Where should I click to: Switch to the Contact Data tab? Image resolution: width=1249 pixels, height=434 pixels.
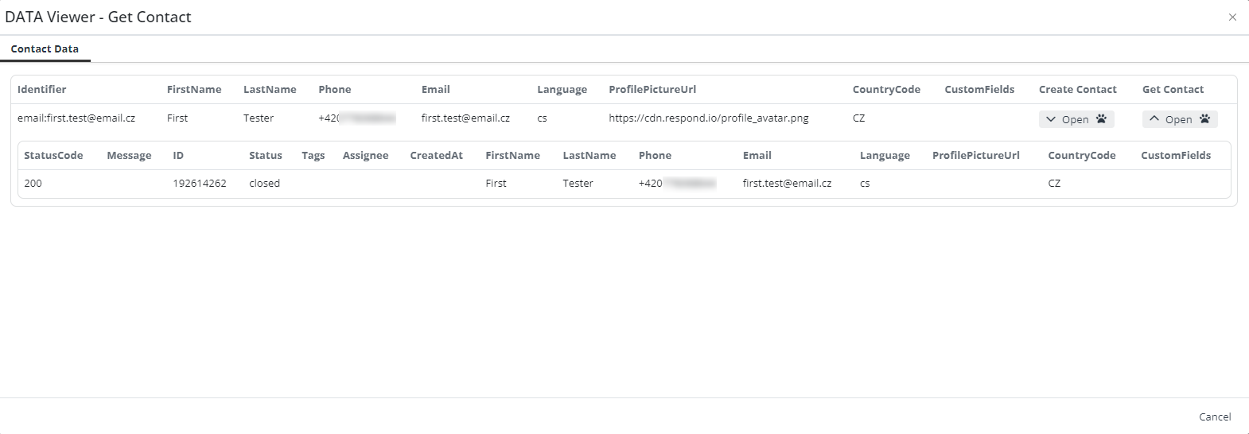(45, 49)
